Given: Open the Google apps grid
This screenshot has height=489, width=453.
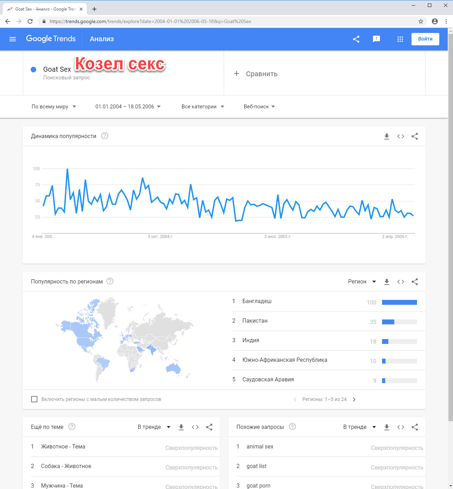Looking at the screenshot, I should (x=400, y=39).
